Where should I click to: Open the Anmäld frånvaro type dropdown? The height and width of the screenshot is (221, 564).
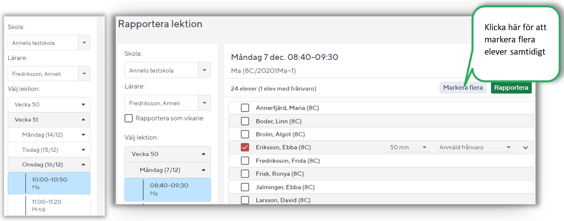[x=475, y=148]
